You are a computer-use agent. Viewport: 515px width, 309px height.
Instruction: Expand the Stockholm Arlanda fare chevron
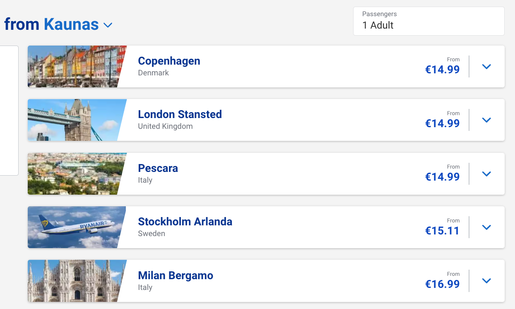point(486,227)
